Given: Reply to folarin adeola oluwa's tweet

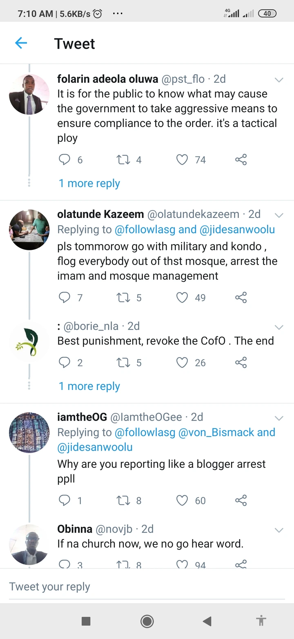Looking at the screenshot, I should point(65,159).
